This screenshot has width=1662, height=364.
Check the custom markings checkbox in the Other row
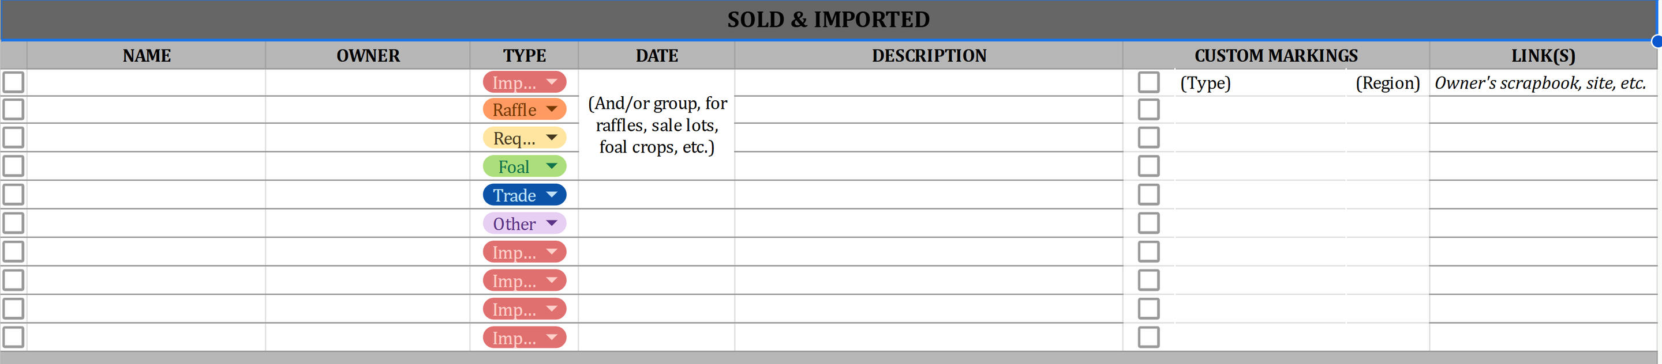[x=1148, y=223]
